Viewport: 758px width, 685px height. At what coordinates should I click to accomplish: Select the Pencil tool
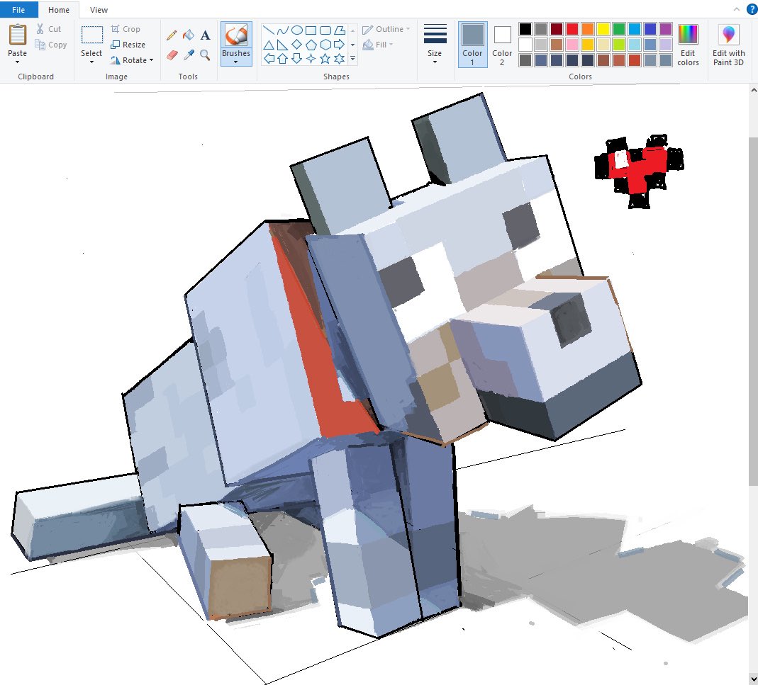pos(172,35)
